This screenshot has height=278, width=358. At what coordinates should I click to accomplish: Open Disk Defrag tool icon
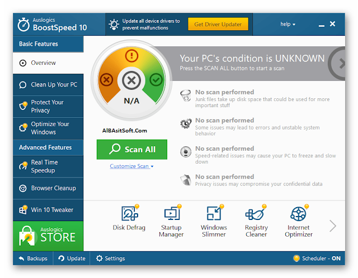click(130, 213)
